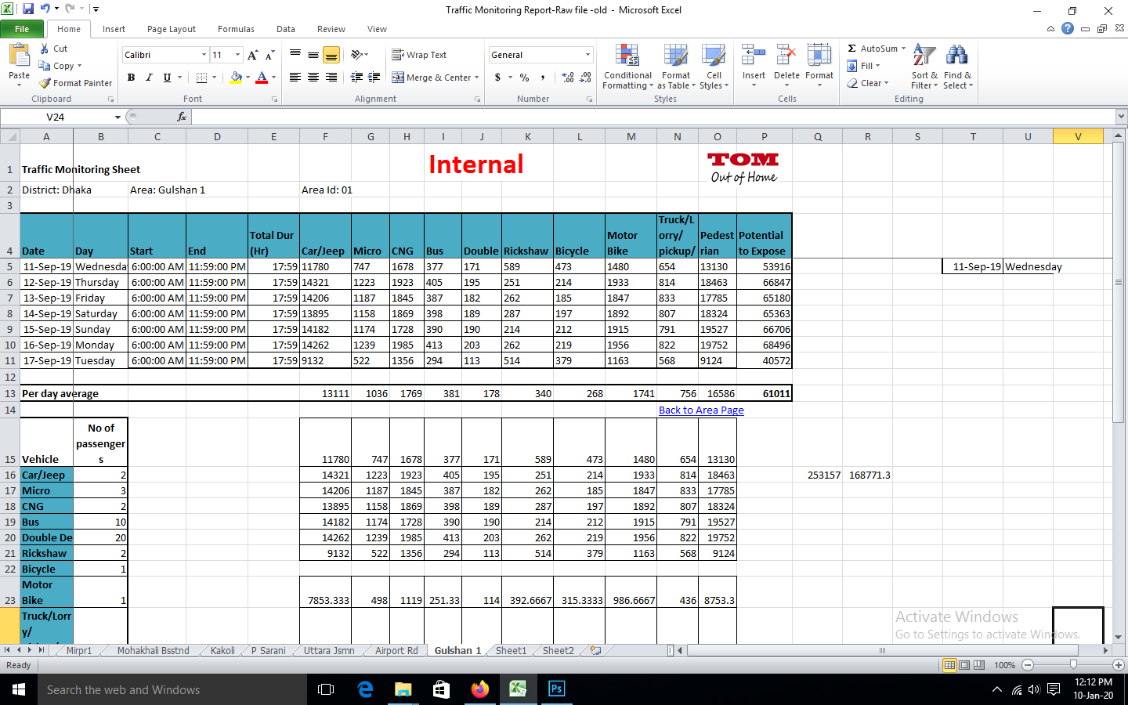Click the Format as Table icon

tap(675, 67)
